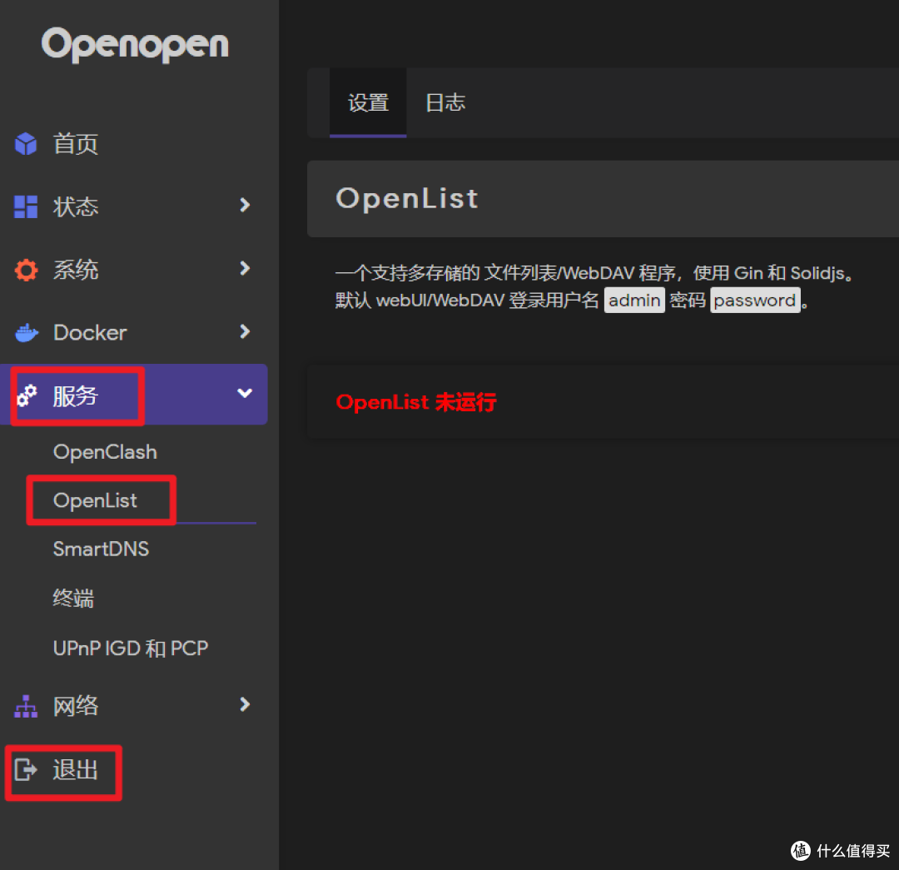Select the 服务 gears icon

pyautogui.click(x=27, y=395)
